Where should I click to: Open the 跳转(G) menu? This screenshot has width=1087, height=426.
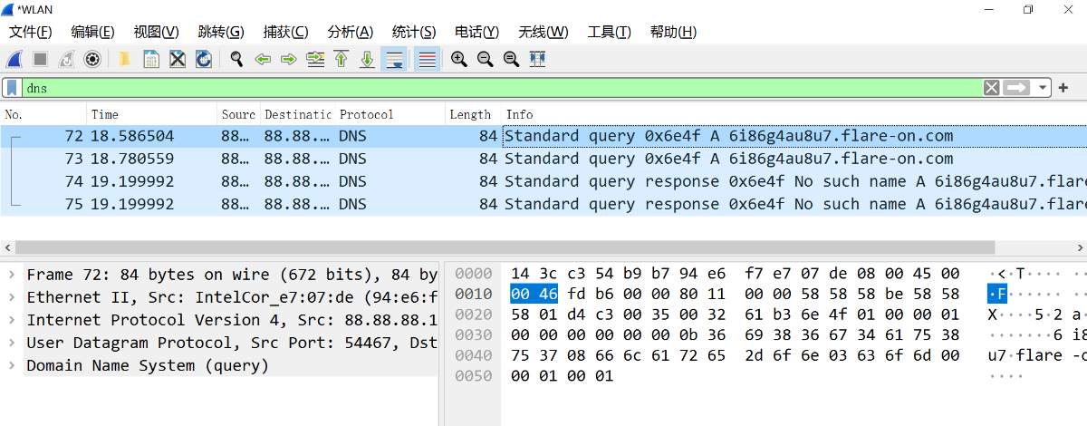(221, 32)
